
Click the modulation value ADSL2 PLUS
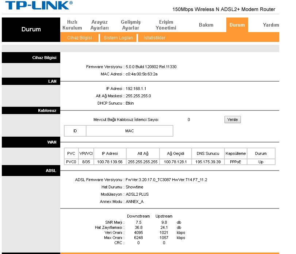(x=137, y=194)
